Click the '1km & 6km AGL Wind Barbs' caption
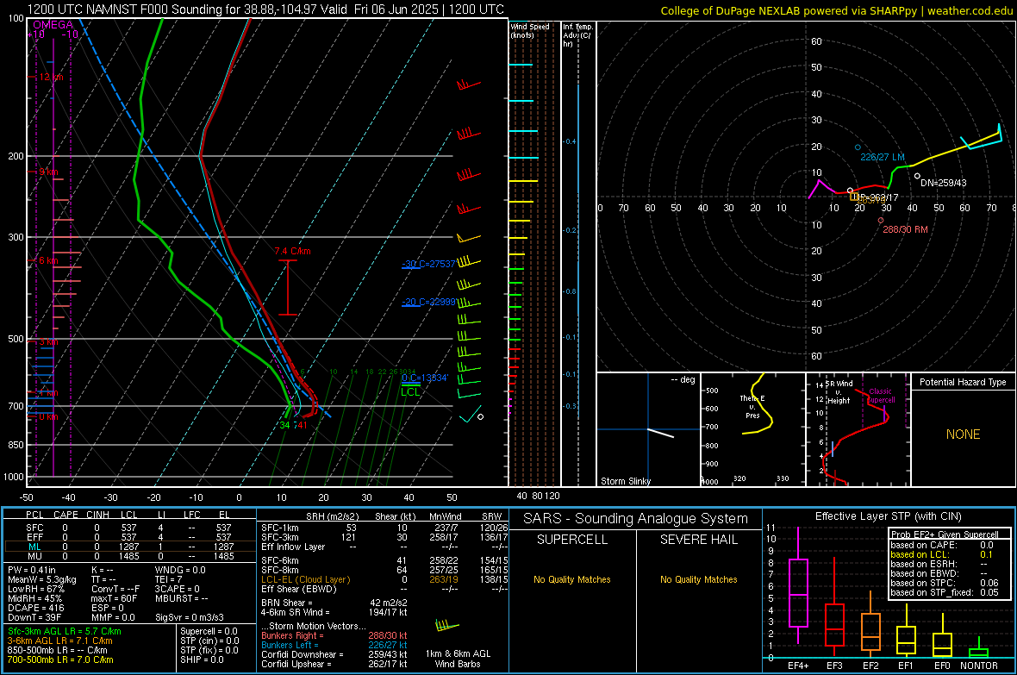This screenshot has height=675, width=1017. click(458, 659)
